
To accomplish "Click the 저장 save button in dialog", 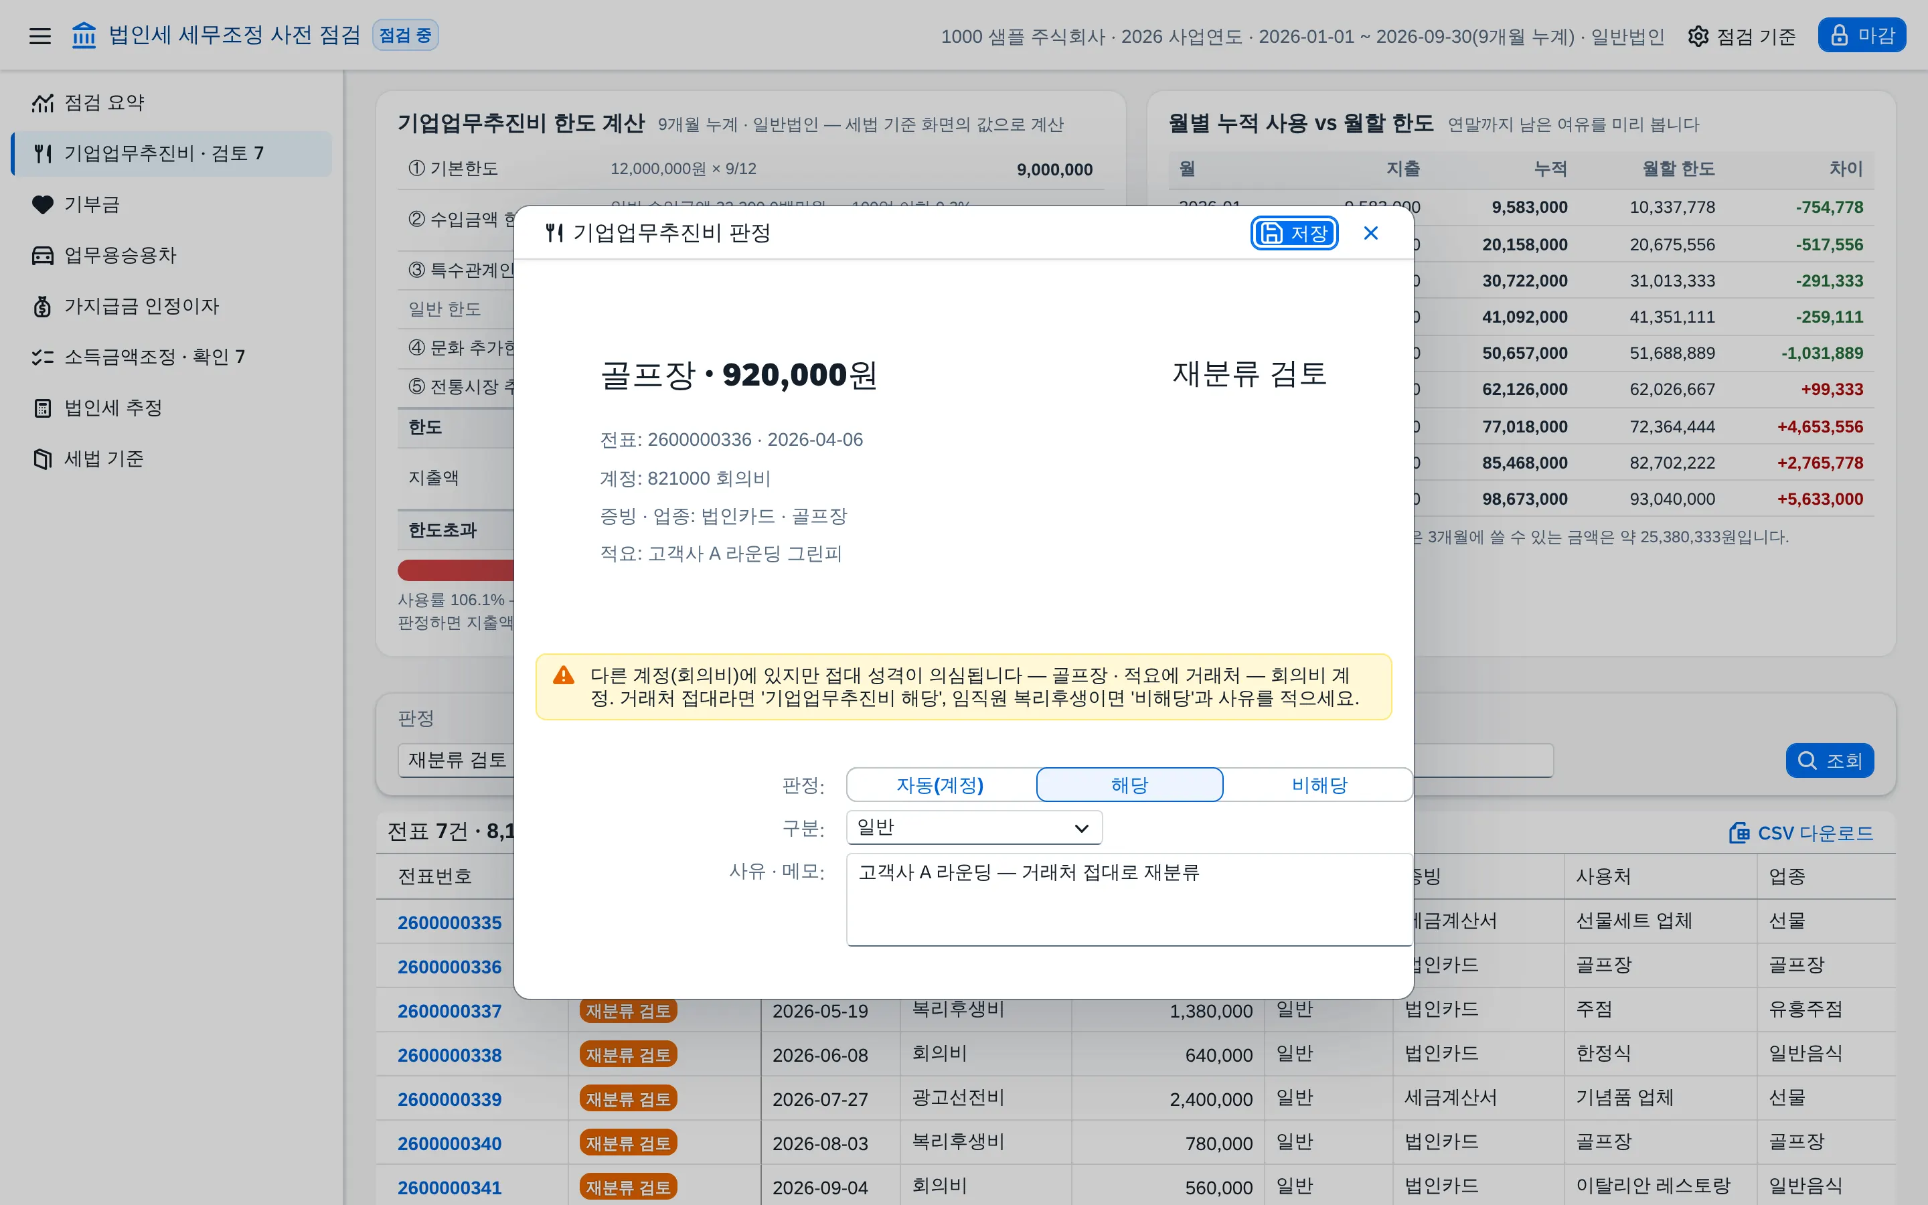I will (1294, 234).
